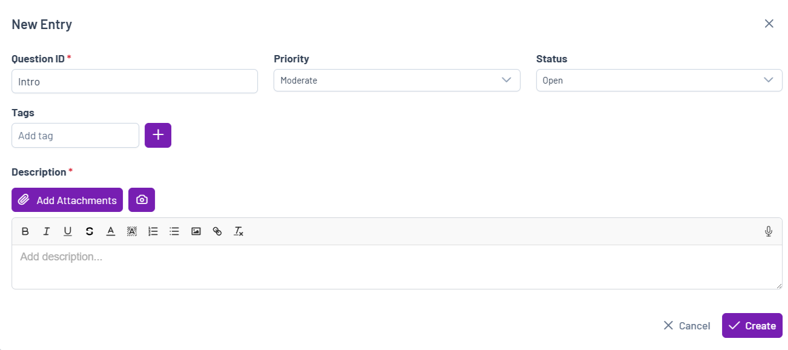This screenshot has height=350, width=788.
Task: Apply strikethrough formatting
Action: (90, 231)
